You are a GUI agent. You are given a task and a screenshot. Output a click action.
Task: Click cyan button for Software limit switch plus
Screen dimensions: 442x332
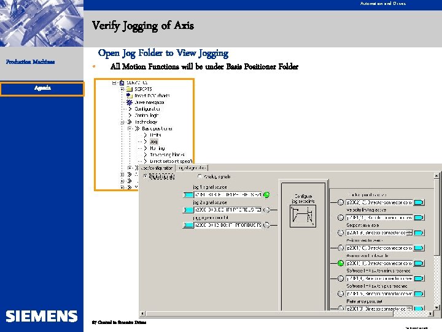(x=419, y=294)
